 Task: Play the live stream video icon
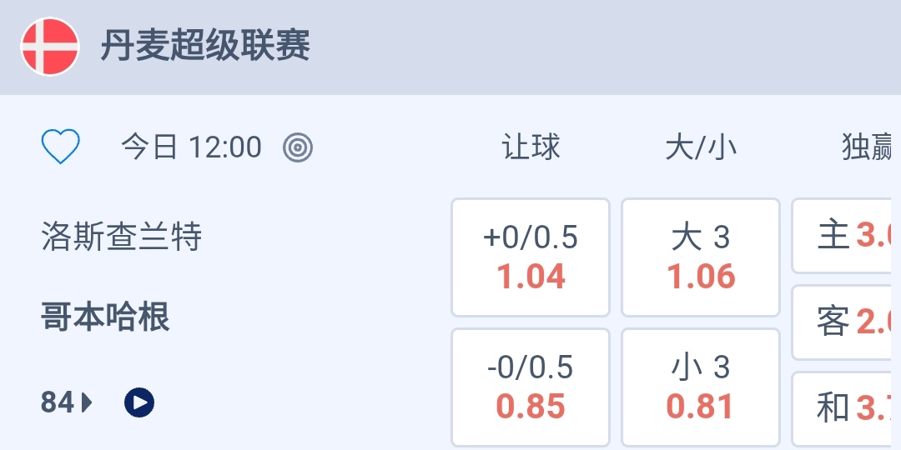[139, 403]
